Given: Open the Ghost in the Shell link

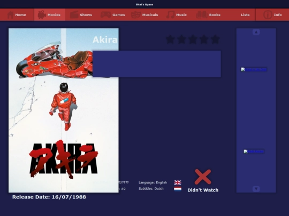Looking at the screenshot, I should click(254, 69).
